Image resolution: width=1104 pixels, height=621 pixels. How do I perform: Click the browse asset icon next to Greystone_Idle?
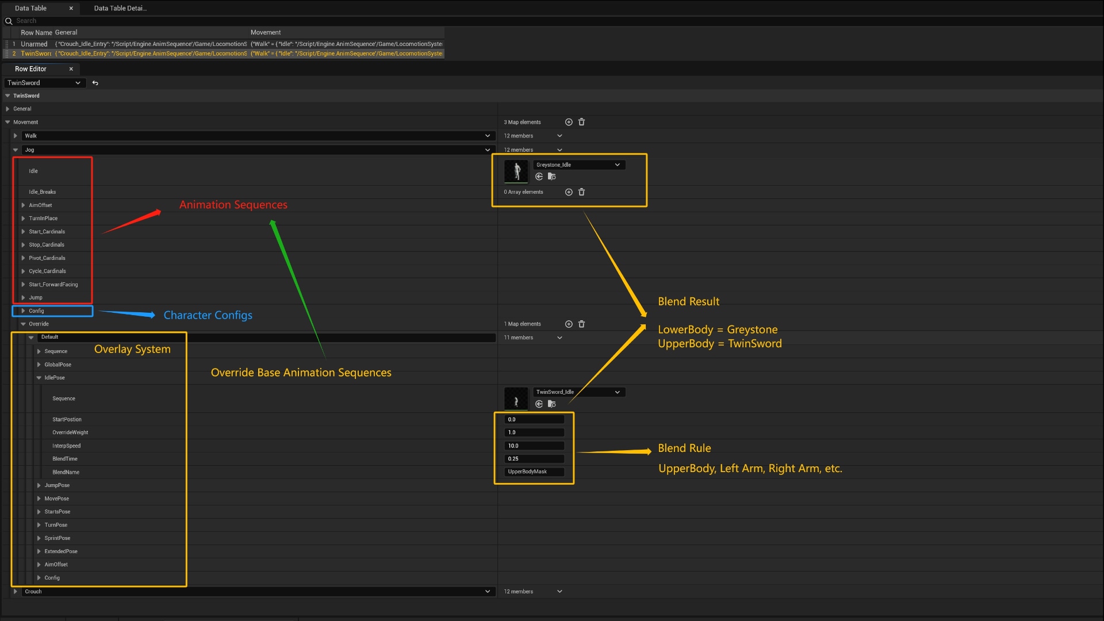point(552,177)
